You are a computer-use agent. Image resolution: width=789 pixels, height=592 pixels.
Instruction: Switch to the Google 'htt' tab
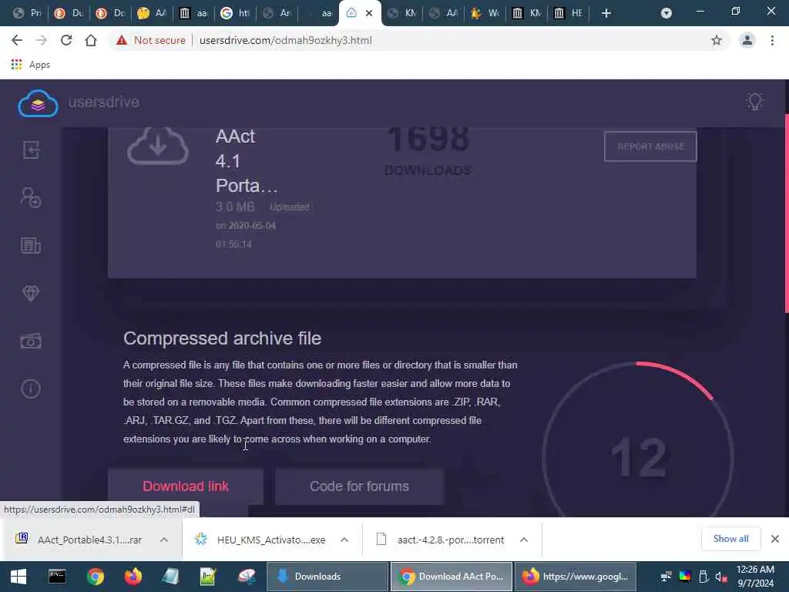tap(235, 13)
